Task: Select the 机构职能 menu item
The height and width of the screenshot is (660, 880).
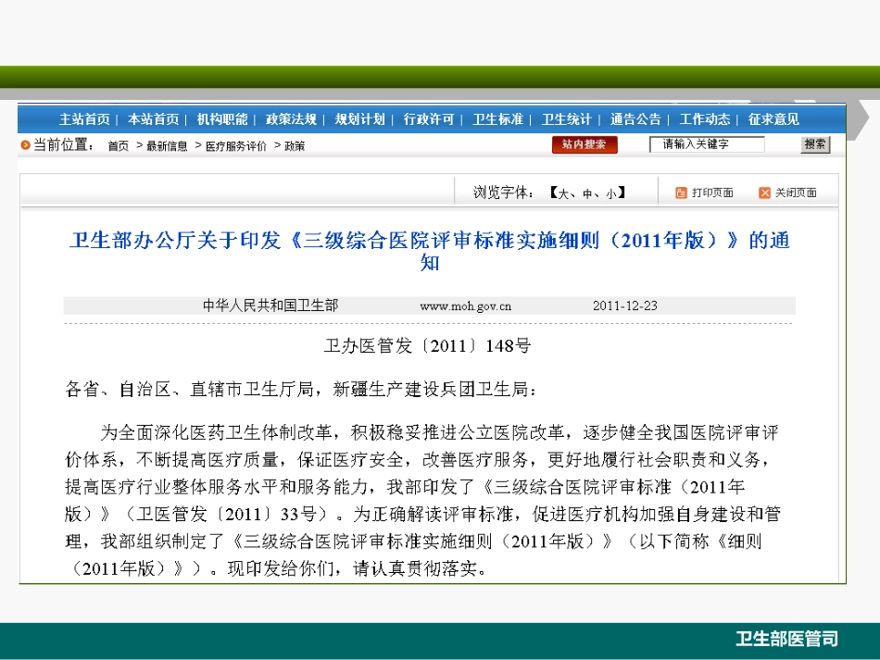Action: point(222,119)
